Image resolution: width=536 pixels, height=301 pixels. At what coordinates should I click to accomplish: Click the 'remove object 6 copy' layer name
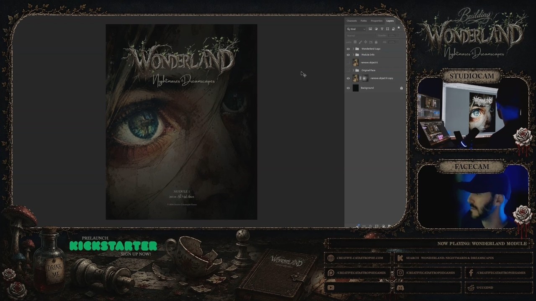tap(381, 78)
